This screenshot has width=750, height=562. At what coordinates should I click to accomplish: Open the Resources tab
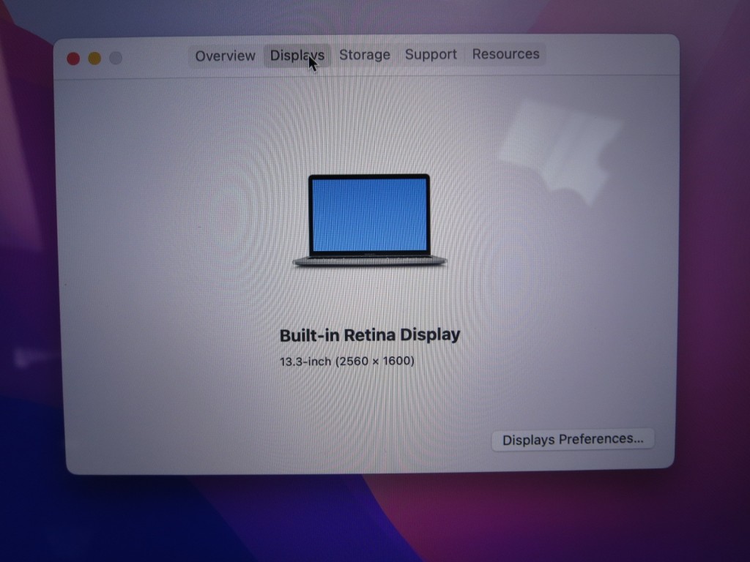(x=505, y=54)
